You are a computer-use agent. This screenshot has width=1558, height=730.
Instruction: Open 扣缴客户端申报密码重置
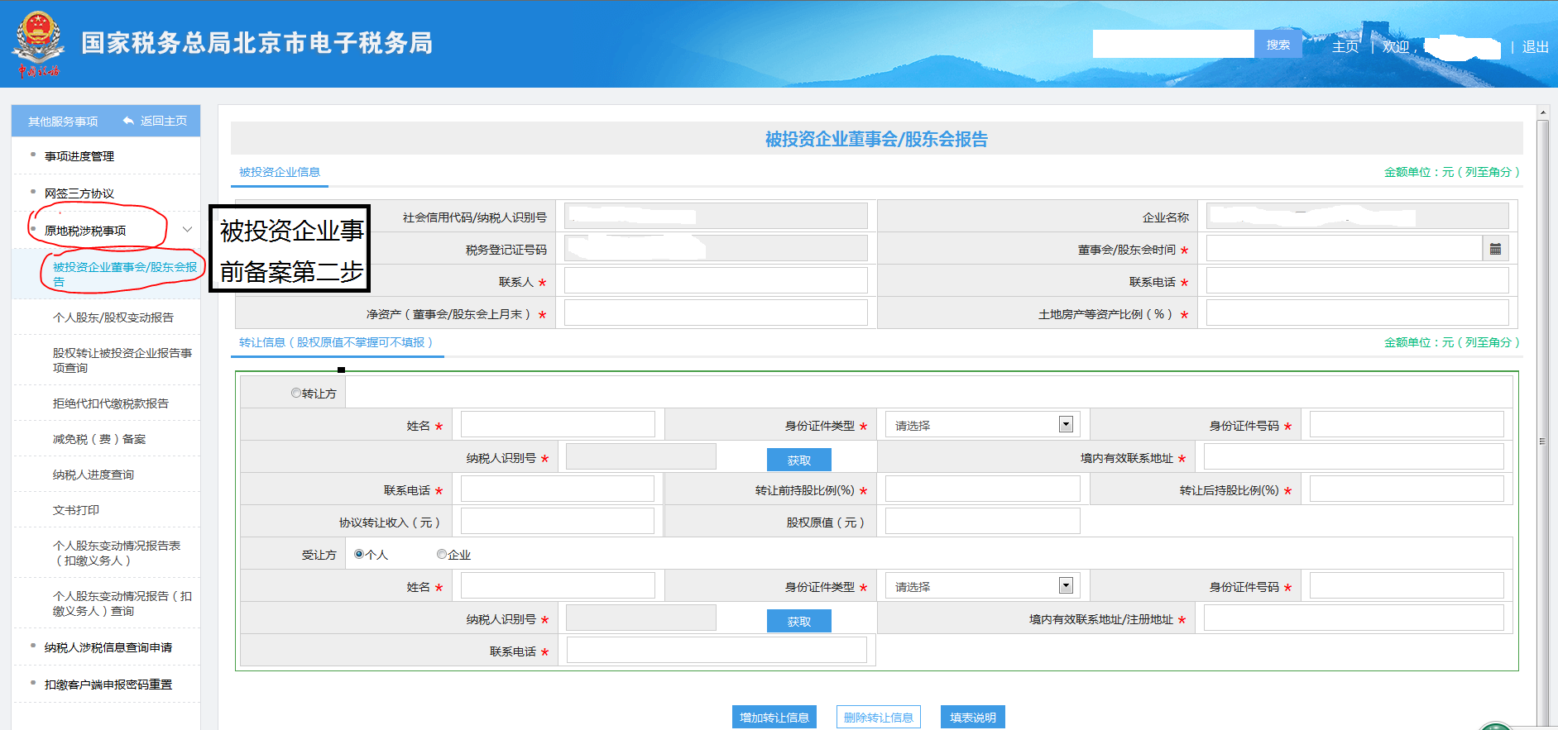point(108,685)
